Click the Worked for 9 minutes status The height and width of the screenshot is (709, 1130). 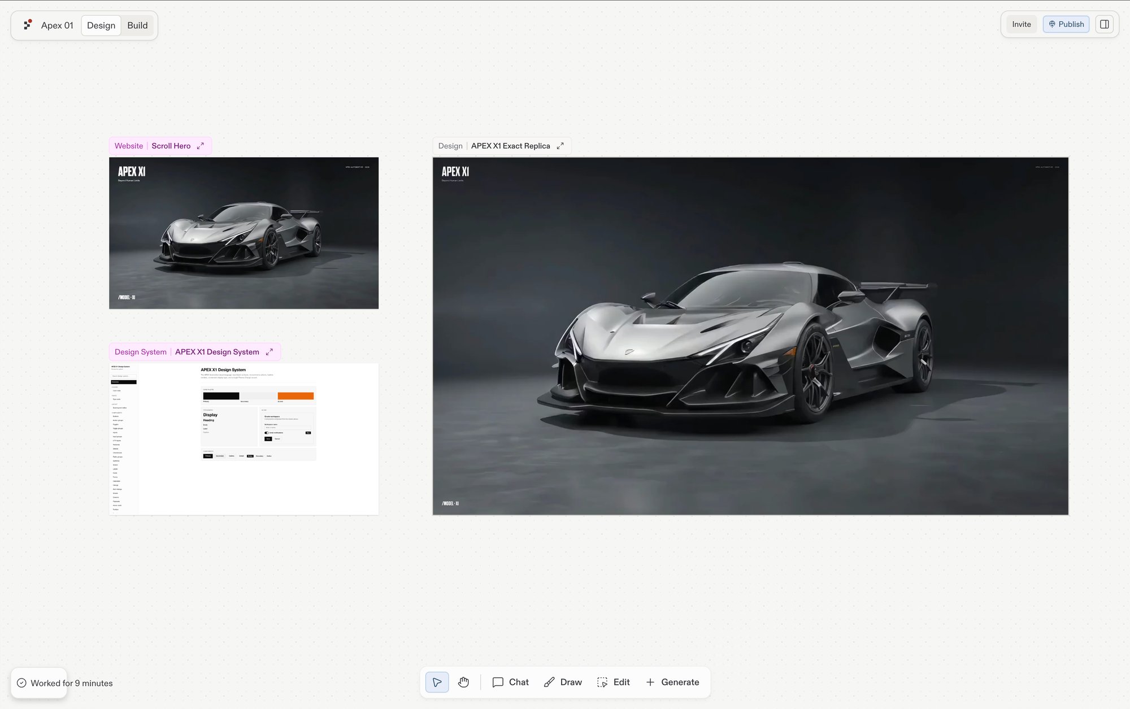[x=72, y=683]
